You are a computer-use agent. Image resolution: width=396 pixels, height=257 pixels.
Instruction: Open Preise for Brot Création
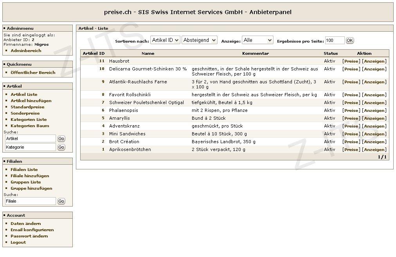(351, 142)
